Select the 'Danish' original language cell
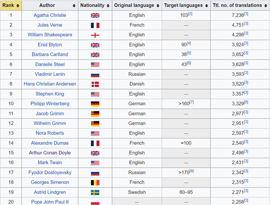Screen dimensions: 270x205 [x=137, y=84]
